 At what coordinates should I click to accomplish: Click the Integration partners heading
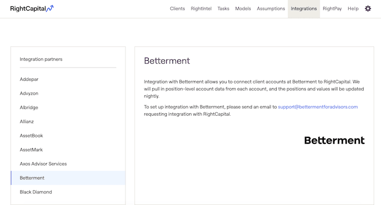[41, 59]
